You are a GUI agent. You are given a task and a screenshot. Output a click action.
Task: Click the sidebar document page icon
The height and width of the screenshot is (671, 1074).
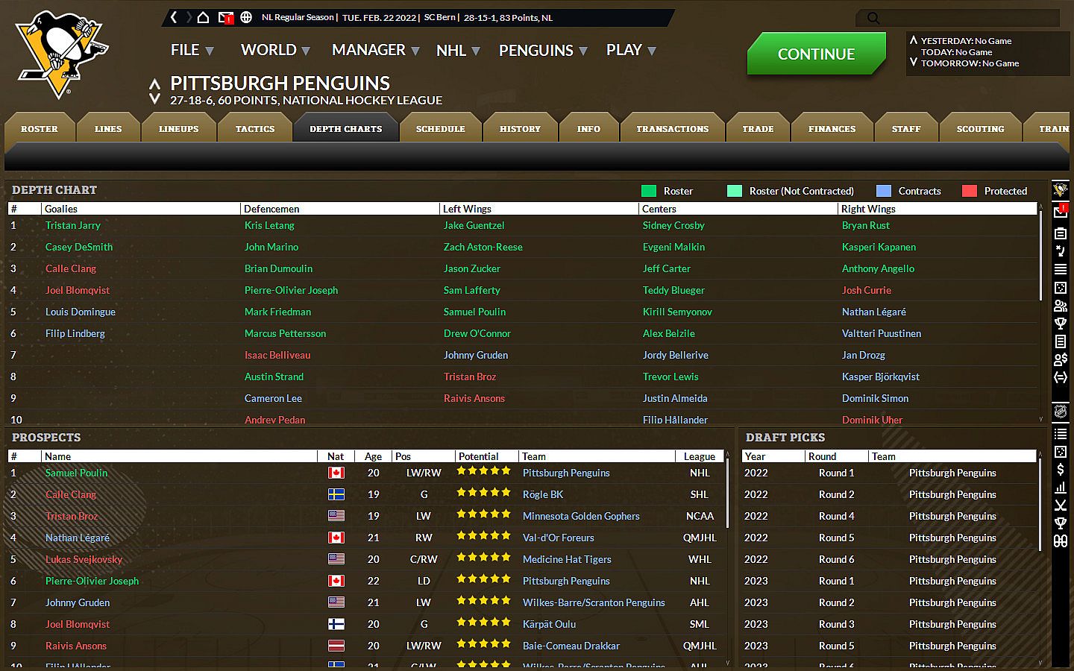pos(1061,341)
